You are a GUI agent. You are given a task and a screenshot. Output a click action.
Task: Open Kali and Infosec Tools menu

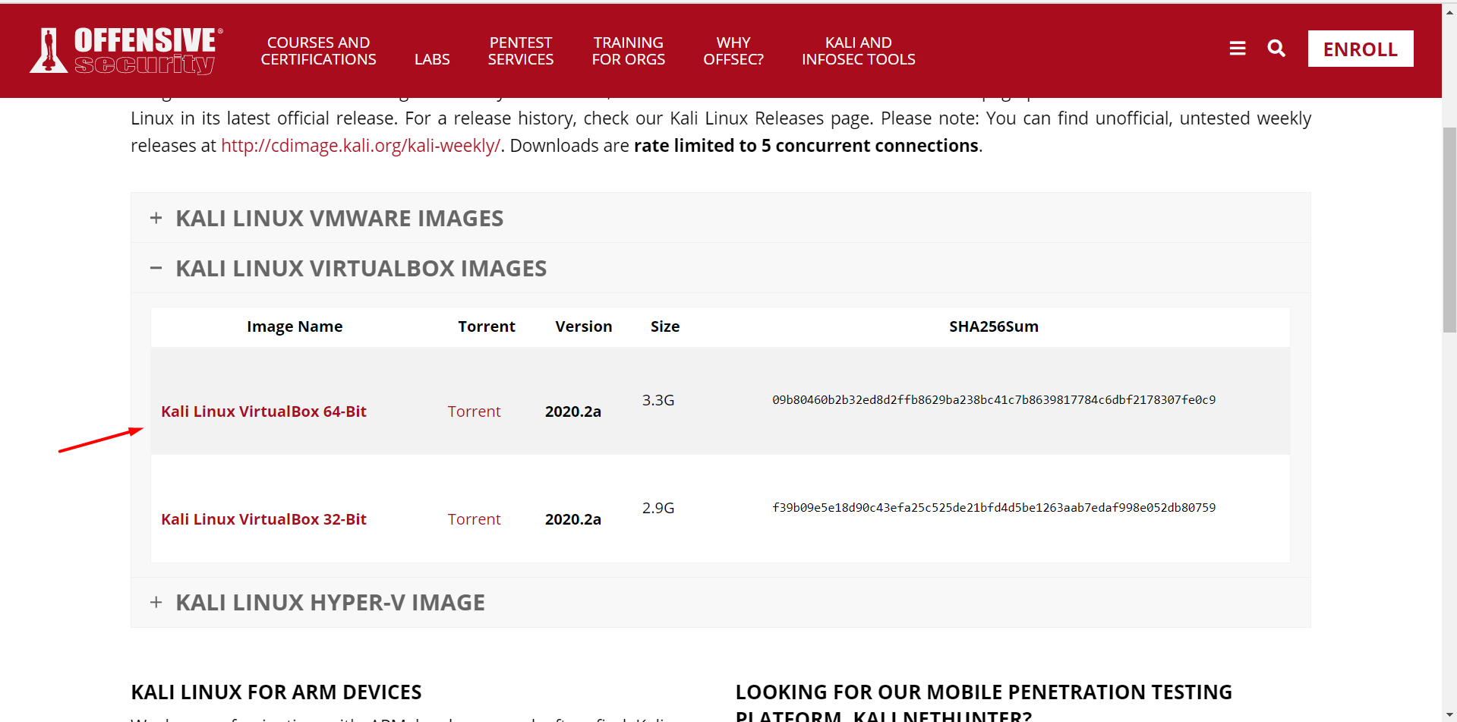[859, 51]
